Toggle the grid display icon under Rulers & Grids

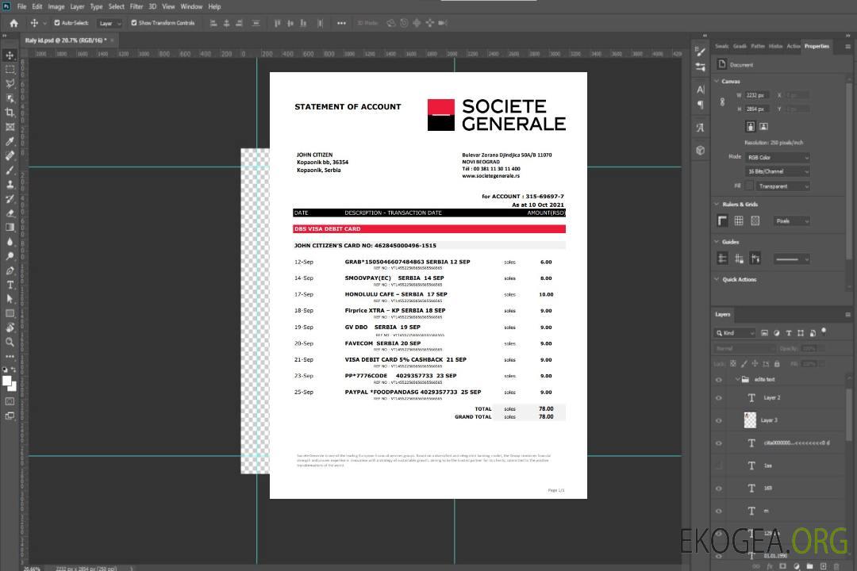click(739, 220)
